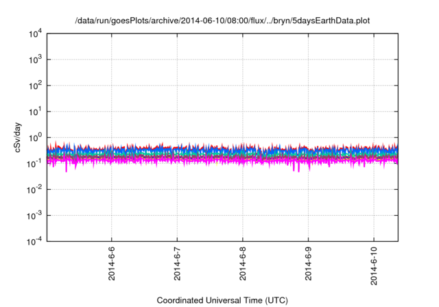This screenshot has height=307, width=439.
Task: Click the 10^2 y-axis tick label
Action: click(x=35, y=86)
